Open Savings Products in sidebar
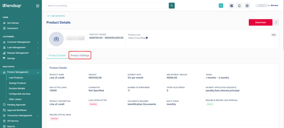This screenshot has width=284, height=128. pyautogui.click(x=17, y=83)
